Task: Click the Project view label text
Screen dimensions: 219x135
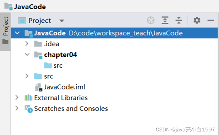Action: coord(40,21)
